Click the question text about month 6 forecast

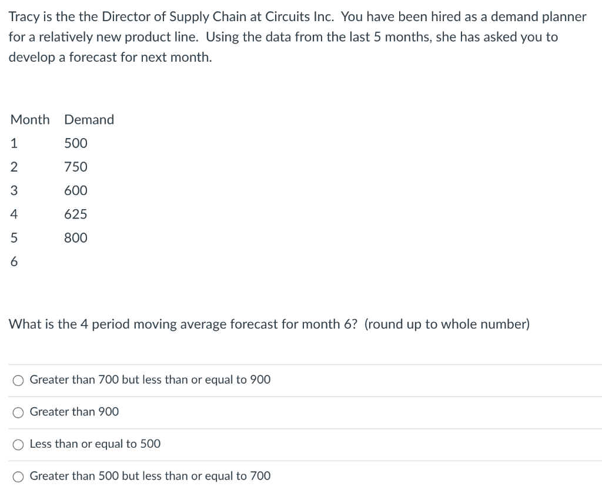click(x=269, y=324)
